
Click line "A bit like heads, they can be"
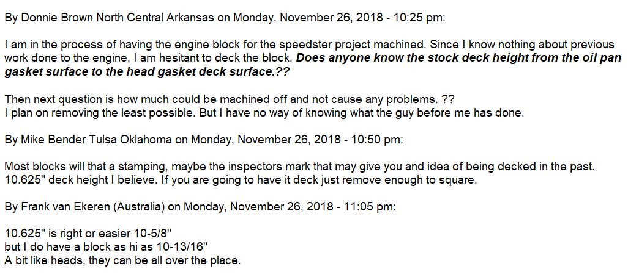(122, 261)
